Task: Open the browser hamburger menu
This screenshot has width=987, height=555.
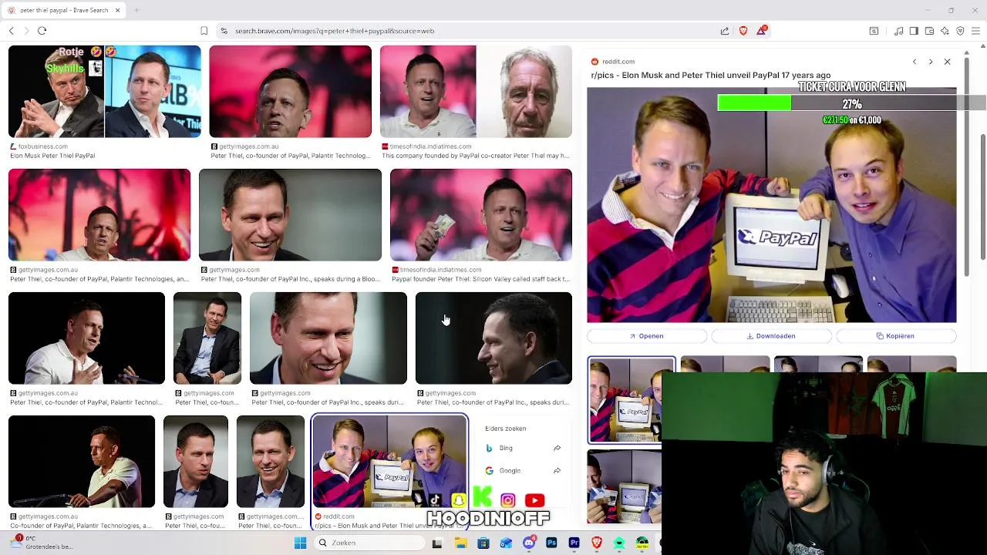Action: pyautogui.click(x=975, y=31)
